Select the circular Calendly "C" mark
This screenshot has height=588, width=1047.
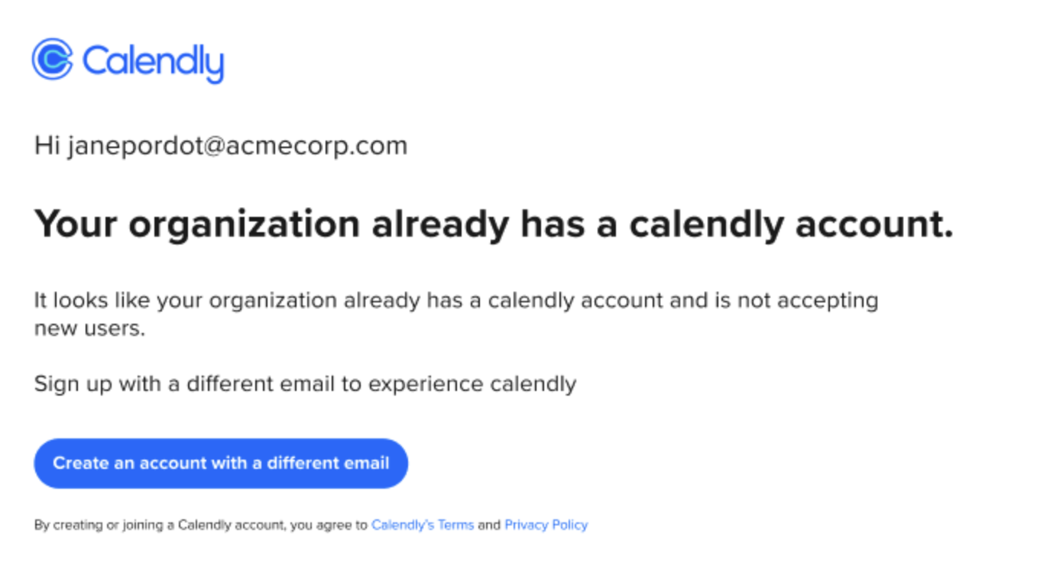[51, 60]
